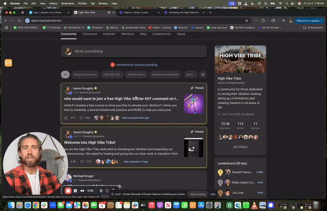
Task: Select the All category filter
Action: [x=65, y=74]
